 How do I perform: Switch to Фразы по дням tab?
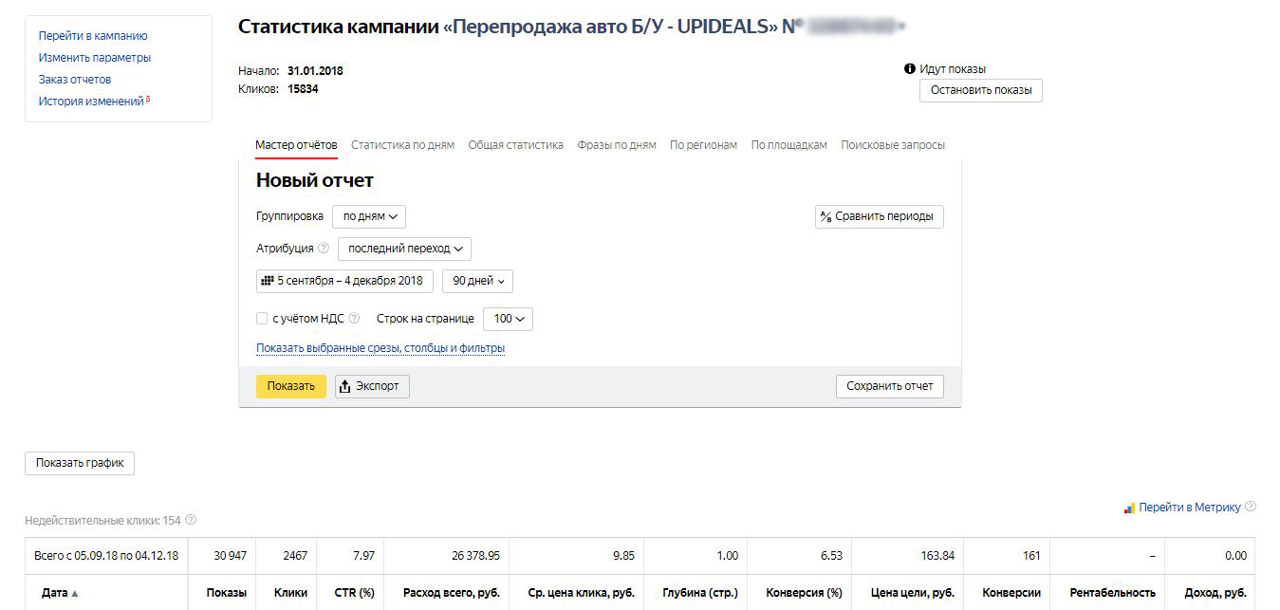617,145
